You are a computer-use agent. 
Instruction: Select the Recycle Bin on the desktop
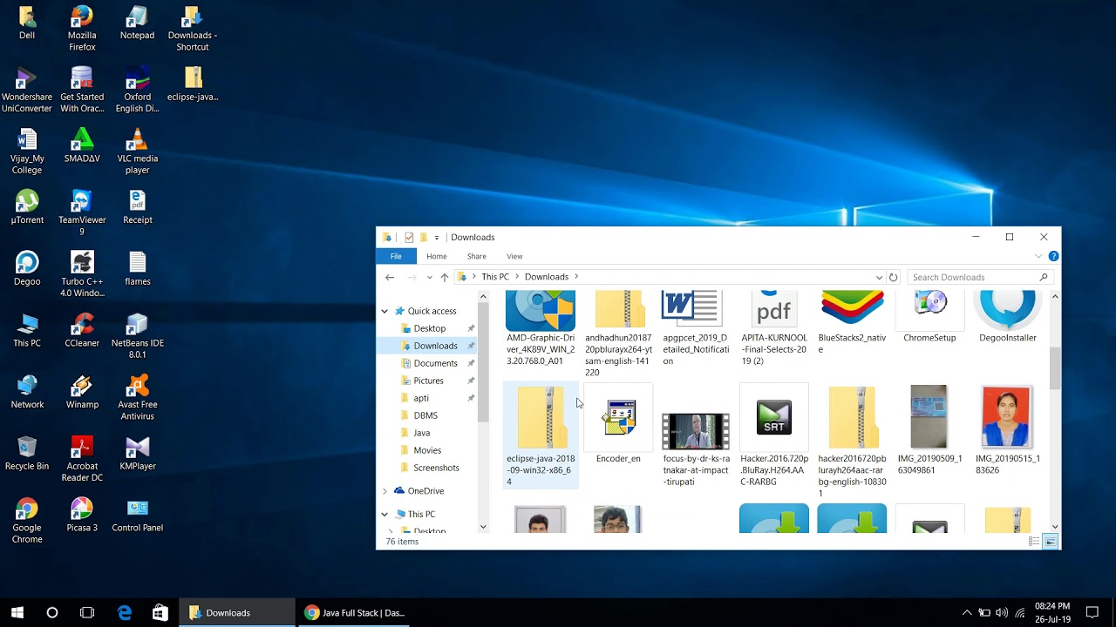[x=27, y=454]
